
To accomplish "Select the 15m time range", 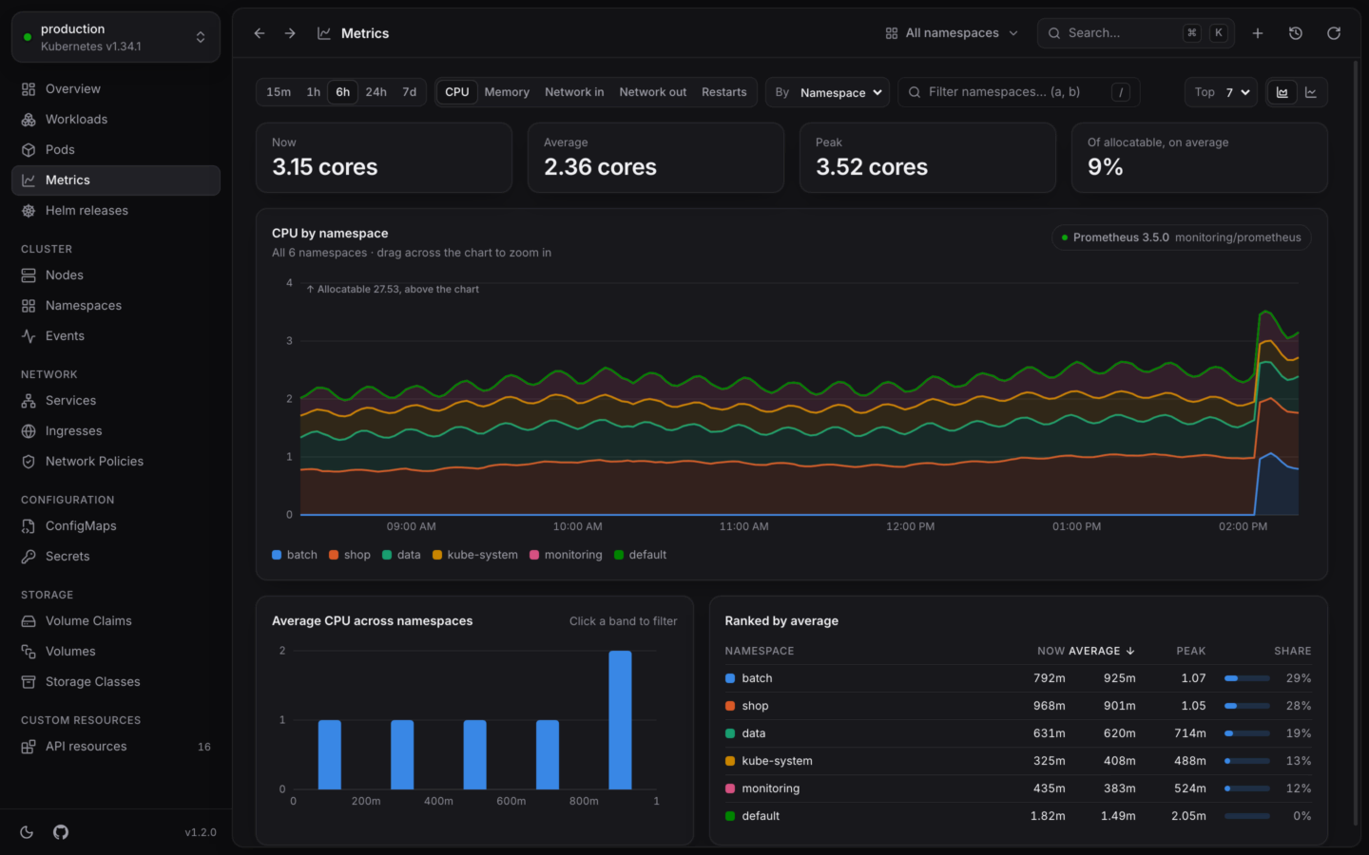I will pos(279,92).
